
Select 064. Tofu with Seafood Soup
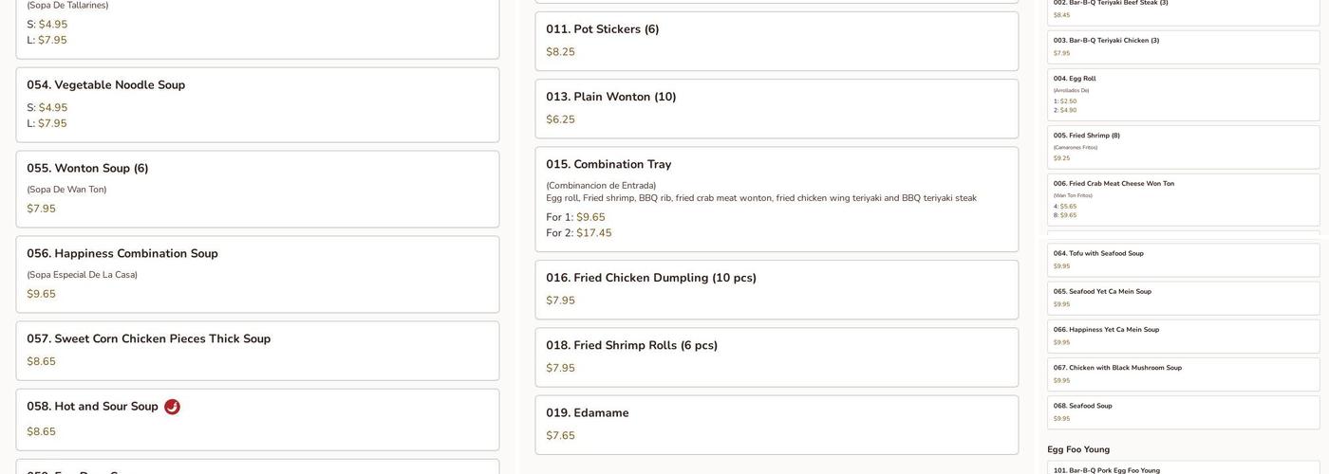tap(1183, 260)
